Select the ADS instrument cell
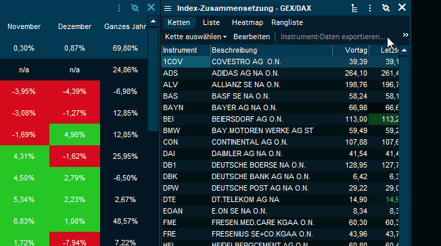The height and width of the screenshot is (246, 441). click(x=186, y=74)
